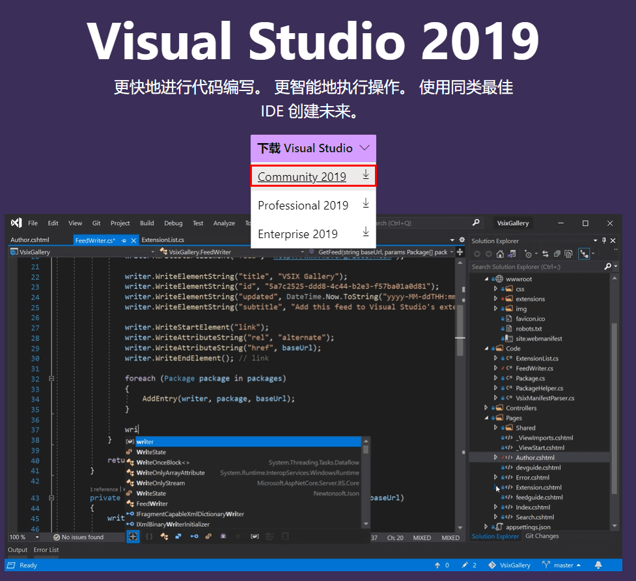636x581 pixels.
Task: Switch to the Author.cshtml tab
Action: (30, 240)
